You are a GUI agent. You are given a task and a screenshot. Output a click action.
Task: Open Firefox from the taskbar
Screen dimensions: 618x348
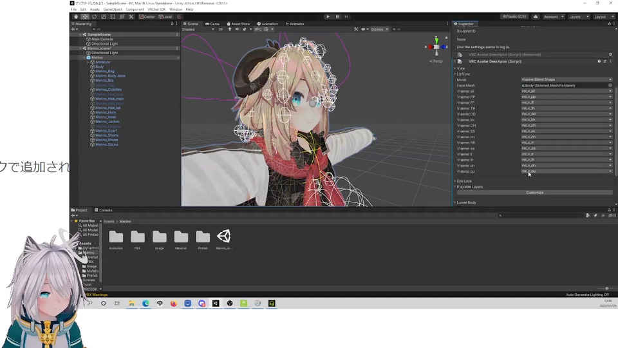pos(174,304)
